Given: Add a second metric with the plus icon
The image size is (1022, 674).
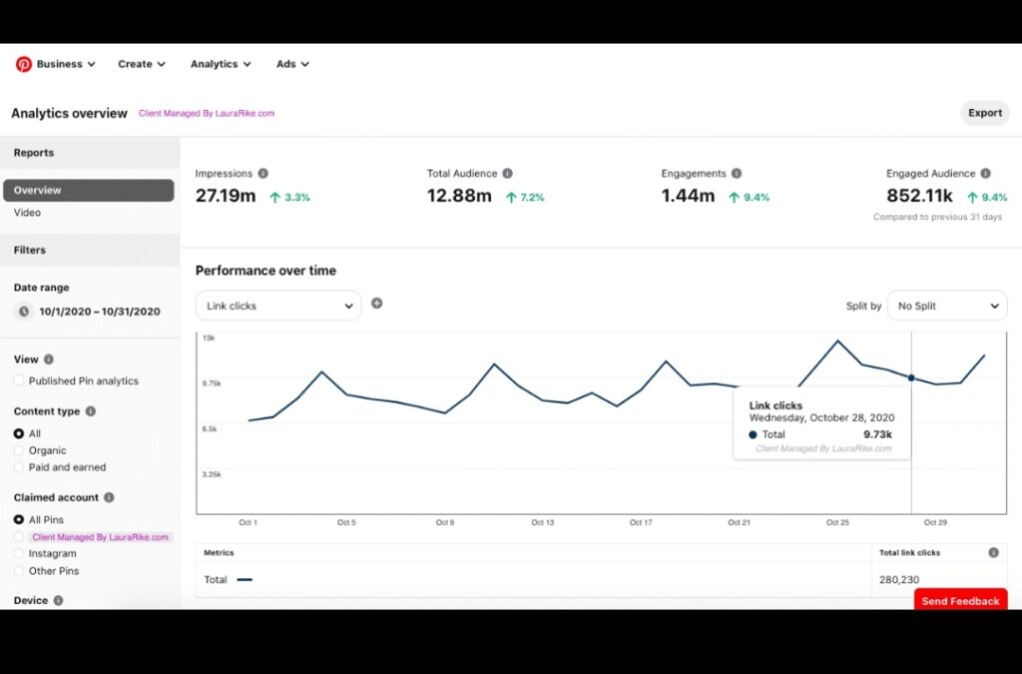Looking at the screenshot, I should [x=377, y=302].
